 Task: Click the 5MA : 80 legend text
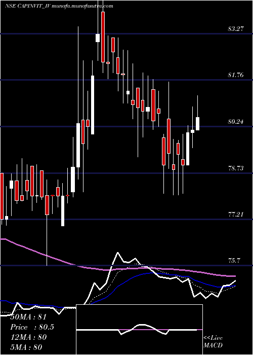[26, 347]
